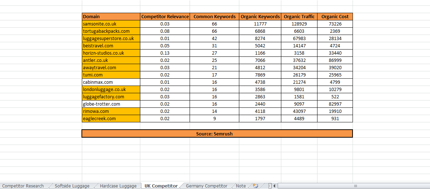The image size is (430, 189).
Task: Select organic cost value 82997
Action: coord(335,104)
